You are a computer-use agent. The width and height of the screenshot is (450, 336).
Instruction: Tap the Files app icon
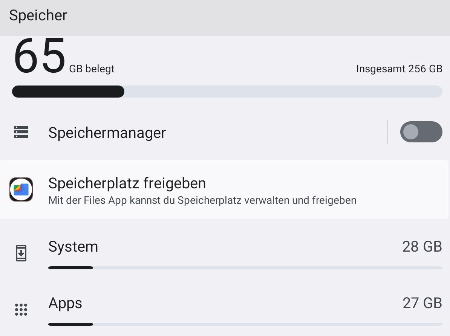(21, 189)
